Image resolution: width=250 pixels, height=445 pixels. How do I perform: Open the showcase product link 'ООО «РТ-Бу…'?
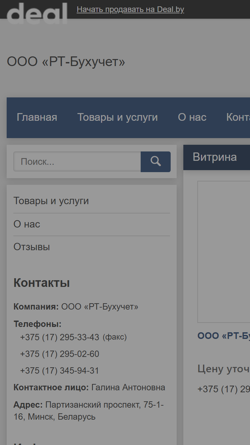coord(224,336)
